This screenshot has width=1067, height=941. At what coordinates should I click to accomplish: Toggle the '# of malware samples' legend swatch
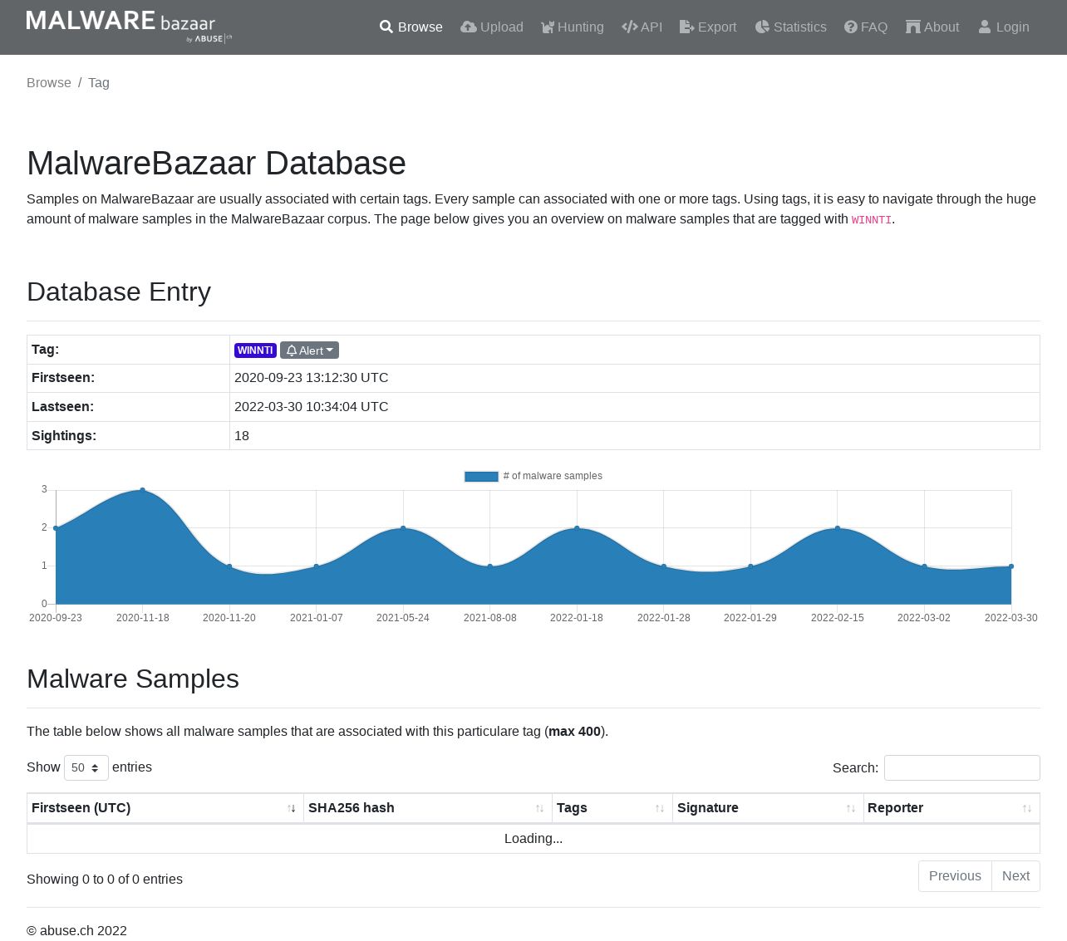(481, 477)
